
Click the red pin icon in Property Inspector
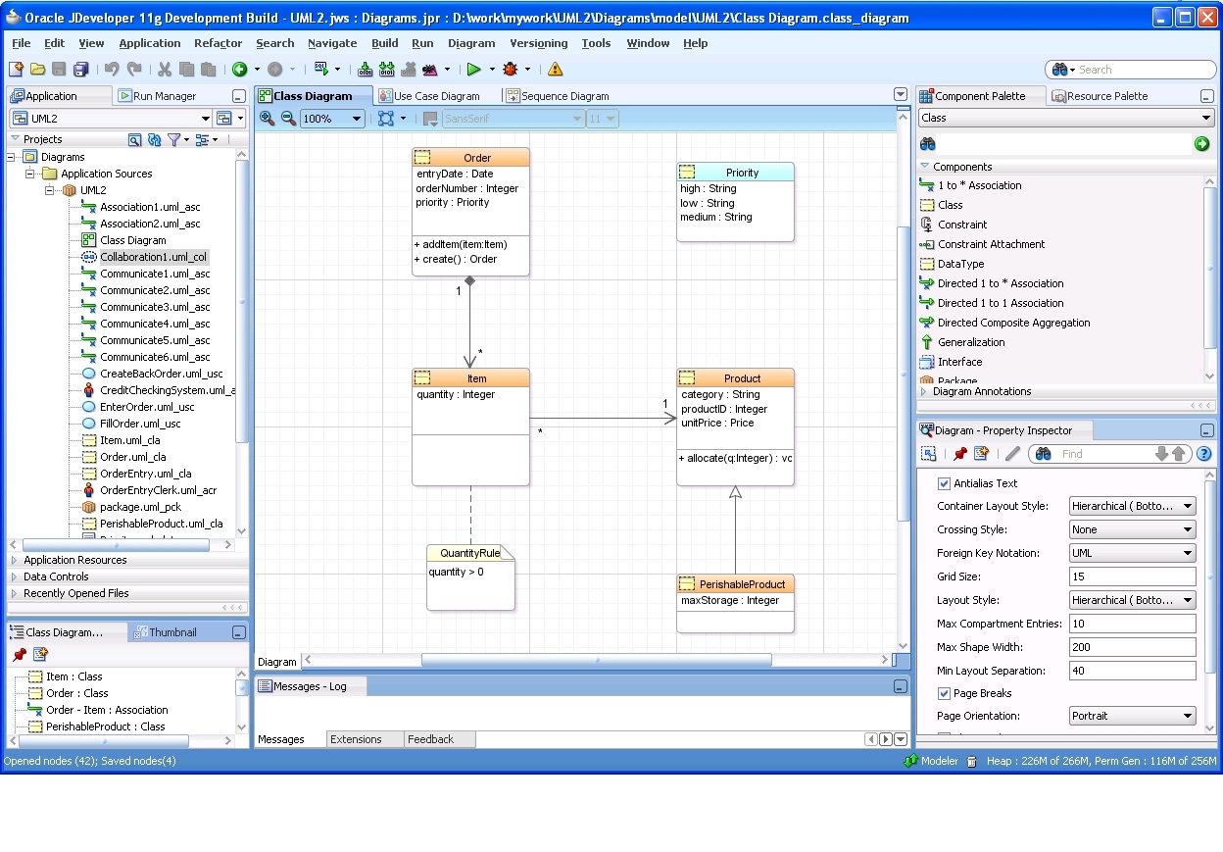(959, 454)
